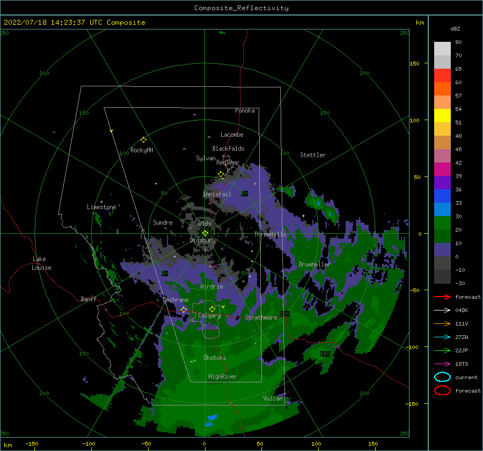
Task: Click the red 60-65 dBZ color swatch
Action: [x=442, y=76]
